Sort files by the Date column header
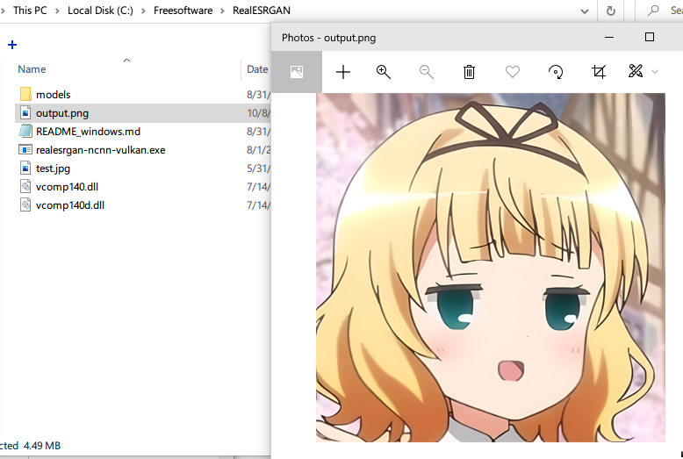 pos(257,69)
